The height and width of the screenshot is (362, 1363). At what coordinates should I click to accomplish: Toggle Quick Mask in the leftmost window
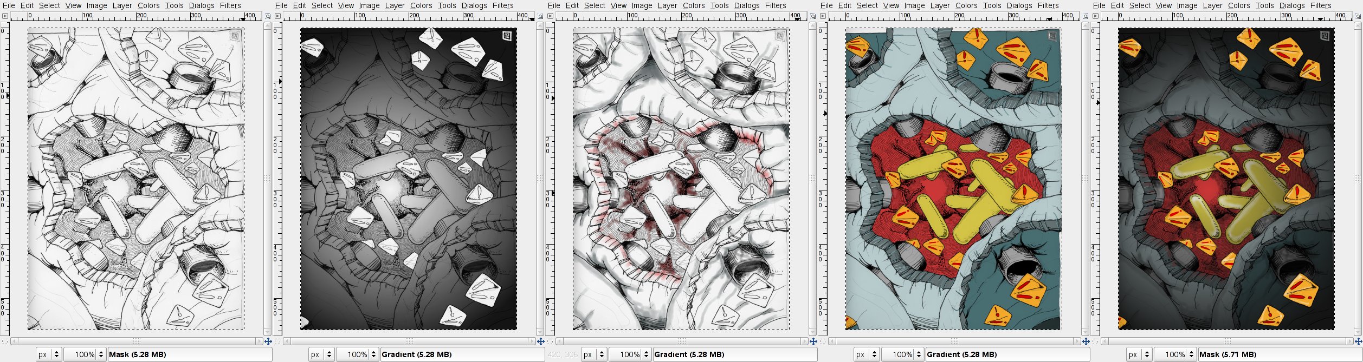point(5,341)
